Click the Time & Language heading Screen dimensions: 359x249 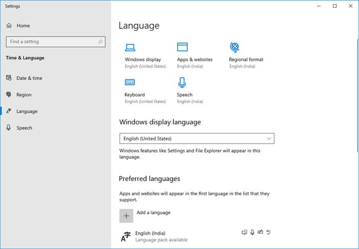(x=25, y=58)
